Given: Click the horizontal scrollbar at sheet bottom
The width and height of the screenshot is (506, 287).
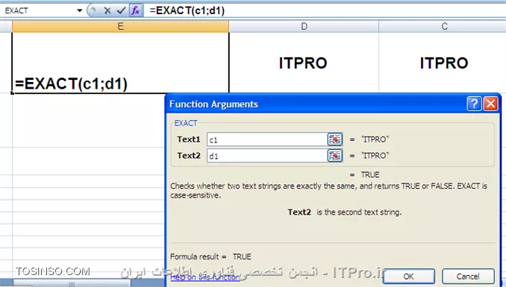Looking at the screenshot, I should 72,284.
